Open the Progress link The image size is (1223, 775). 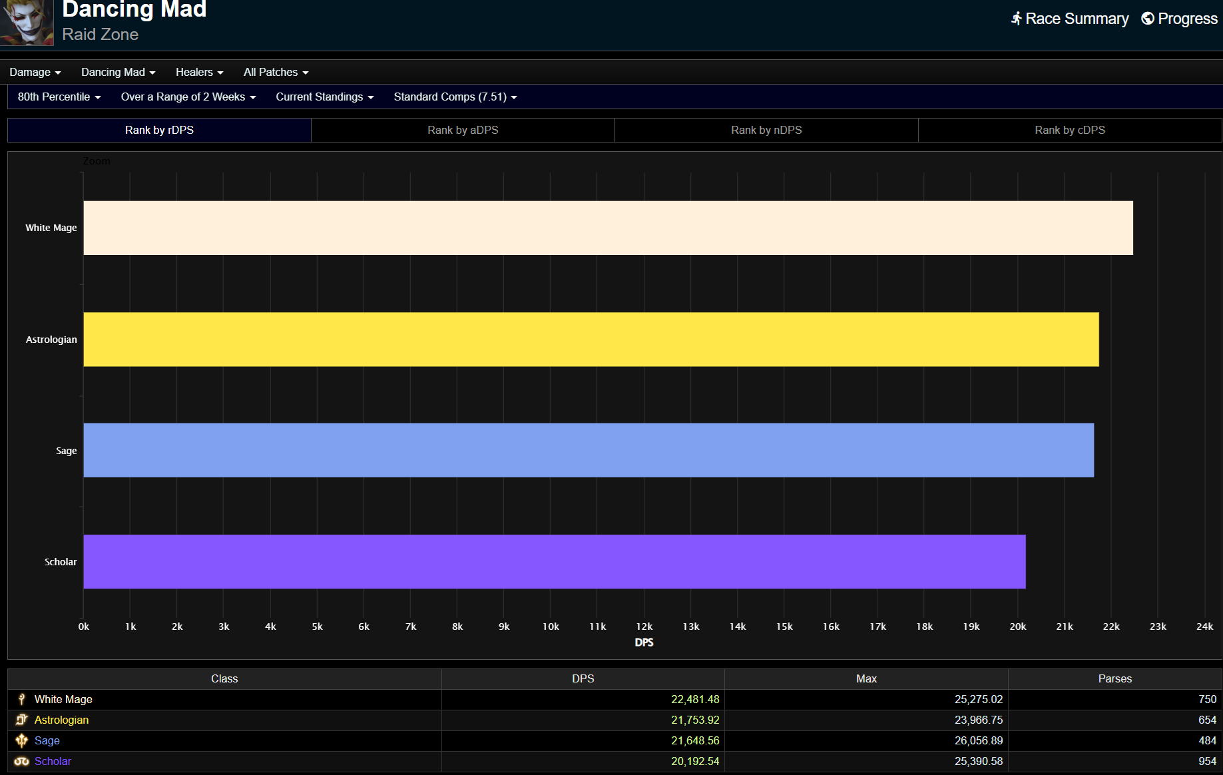[1180, 19]
